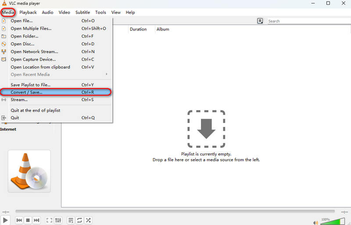Toggle loop repeat mode

point(79,220)
